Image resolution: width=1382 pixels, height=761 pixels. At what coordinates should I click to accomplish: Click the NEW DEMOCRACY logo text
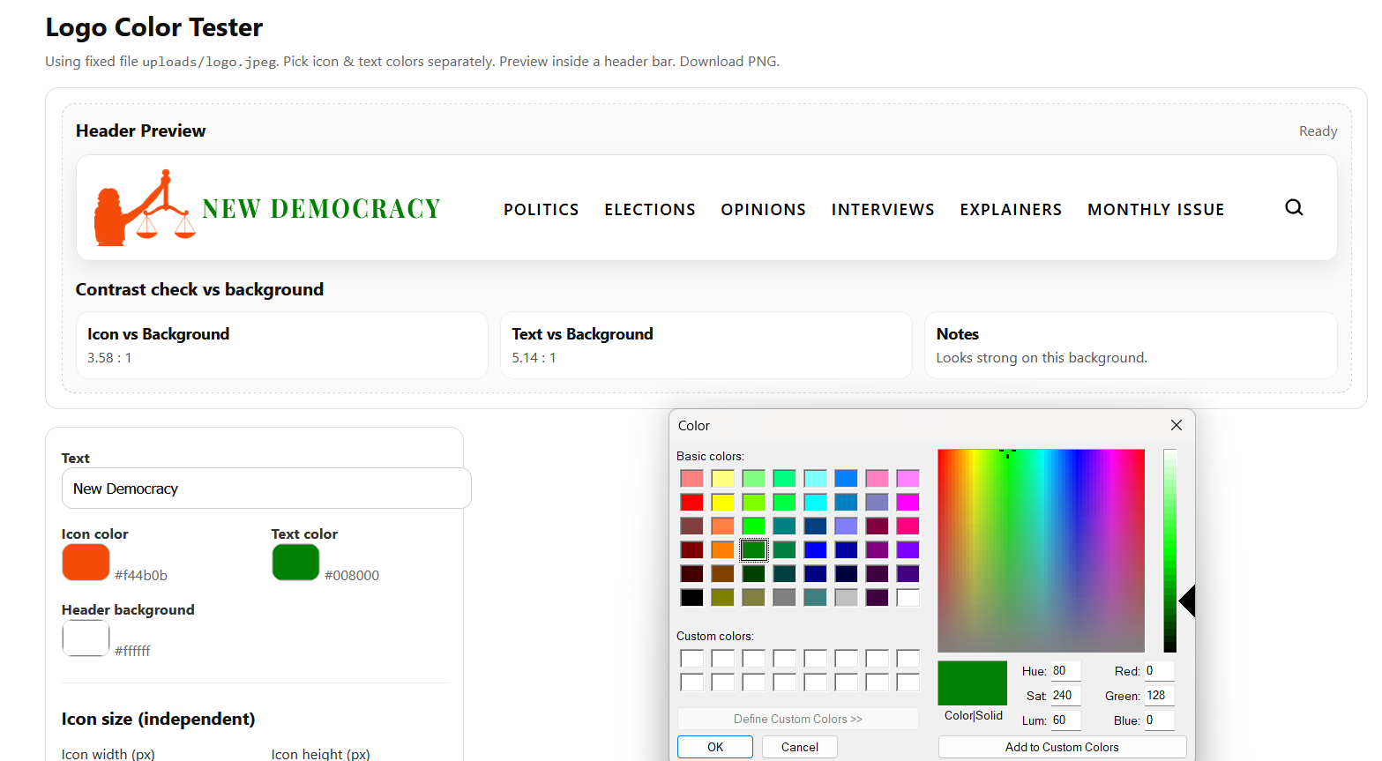click(x=321, y=209)
